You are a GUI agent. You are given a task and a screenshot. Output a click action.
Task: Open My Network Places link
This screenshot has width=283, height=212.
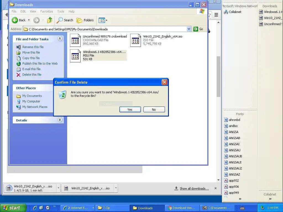(35, 107)
